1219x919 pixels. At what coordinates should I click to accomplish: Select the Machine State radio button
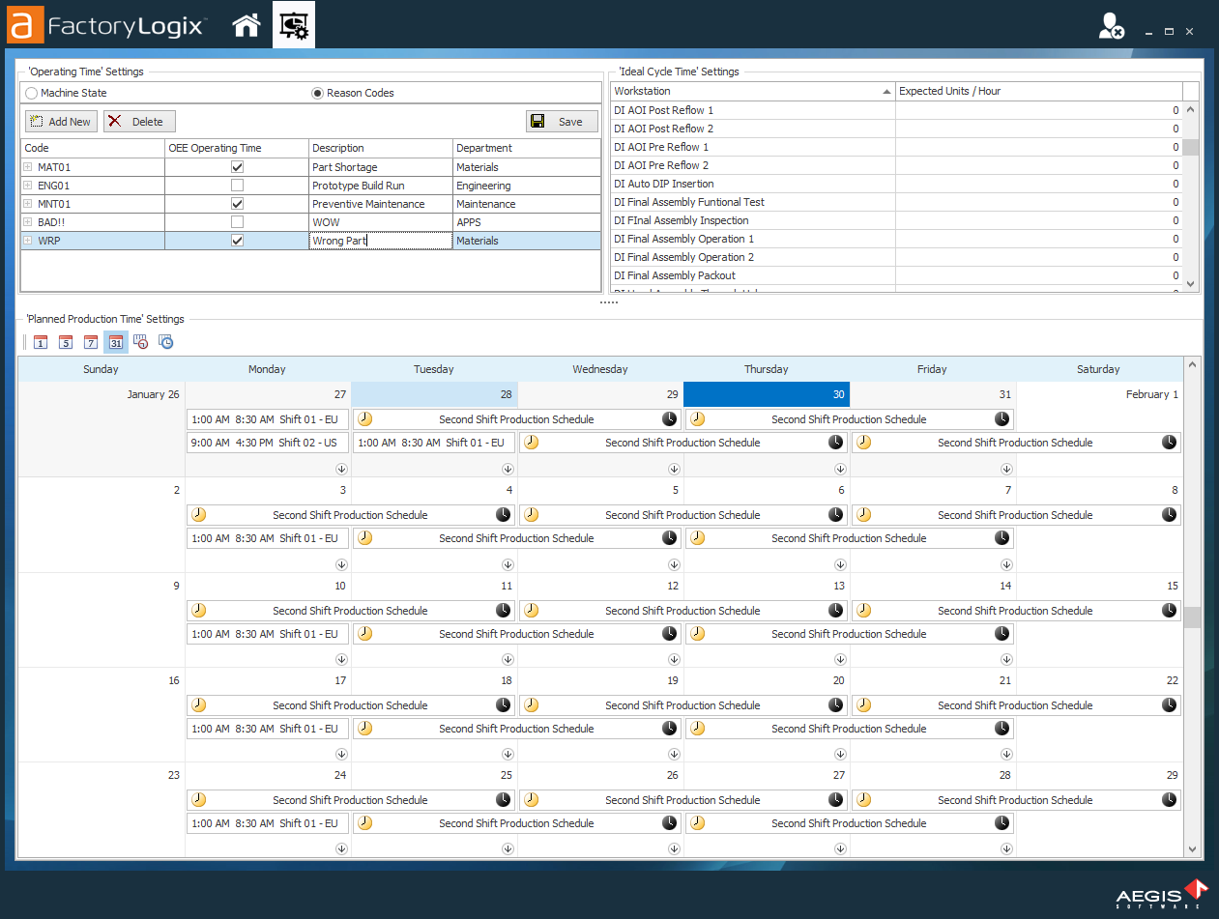(x=32, y=93)
